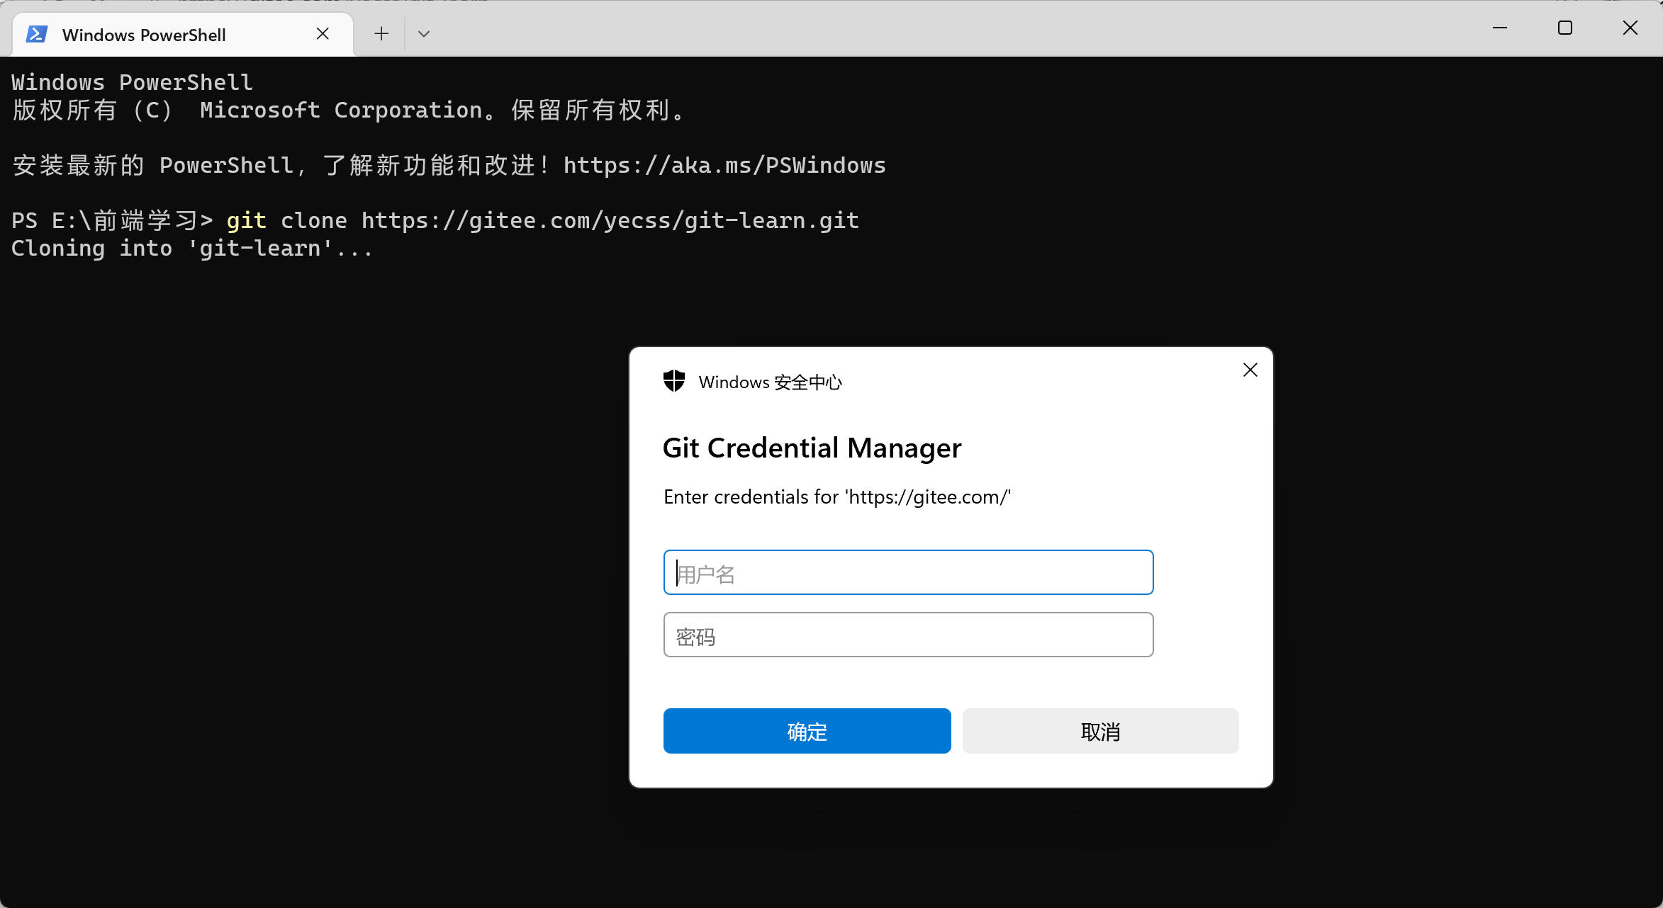Image resolution: width=1663 pixels, height=908 pixels.
Task: Focus the 用户名 username field
Action: click(x=908, y=572)
